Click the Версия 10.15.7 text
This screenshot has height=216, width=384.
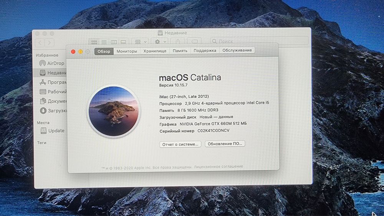pos(173,85)
